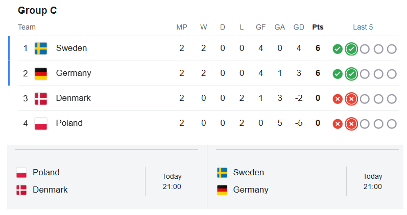Screen dimensions: 407x215
Task: Click Sweden's first empty Last 5 circle
Action: [x=365, y=49]
